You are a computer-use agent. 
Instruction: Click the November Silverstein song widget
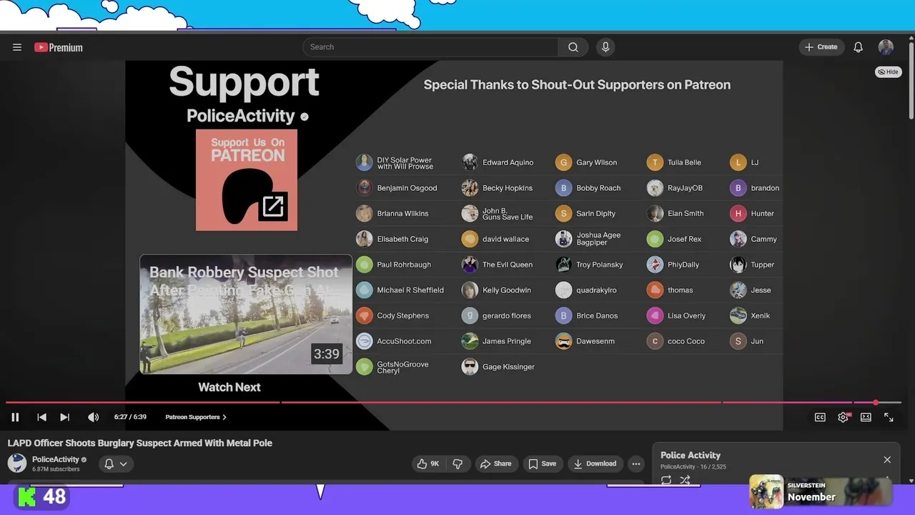(x=821, y=491)
